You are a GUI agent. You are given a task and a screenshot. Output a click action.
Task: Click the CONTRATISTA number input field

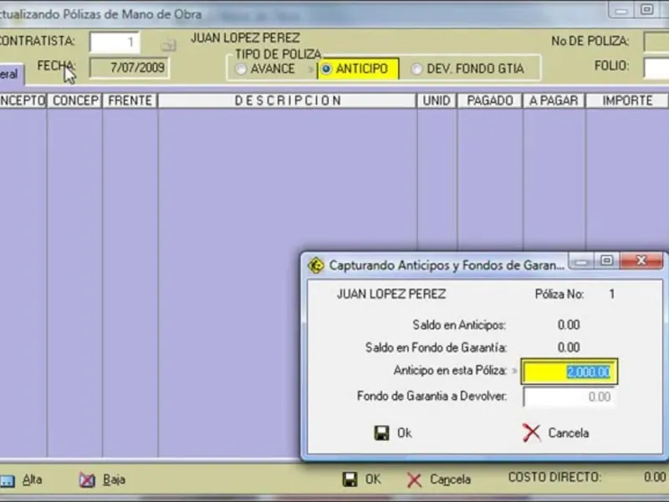[115, 42]
